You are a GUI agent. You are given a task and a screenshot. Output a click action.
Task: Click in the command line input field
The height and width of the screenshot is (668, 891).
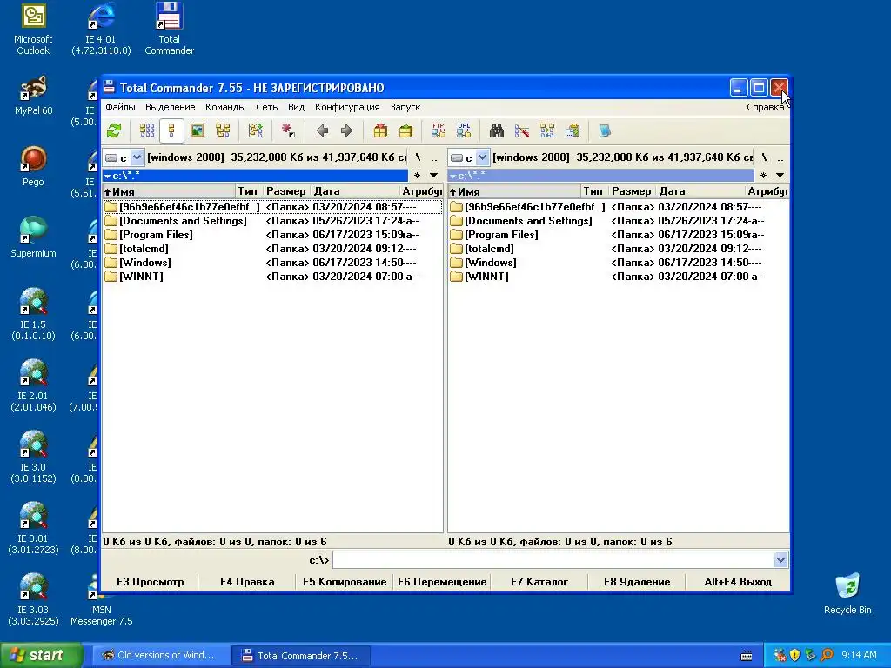[553, 560]
